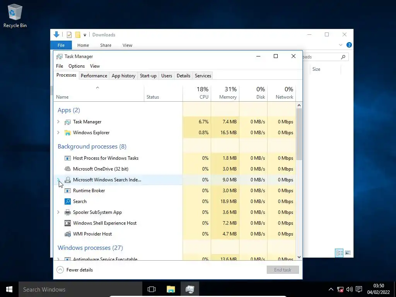Switch to the Users tab
396x297 pixels.
pyautogui.click(x=167, y=76)
